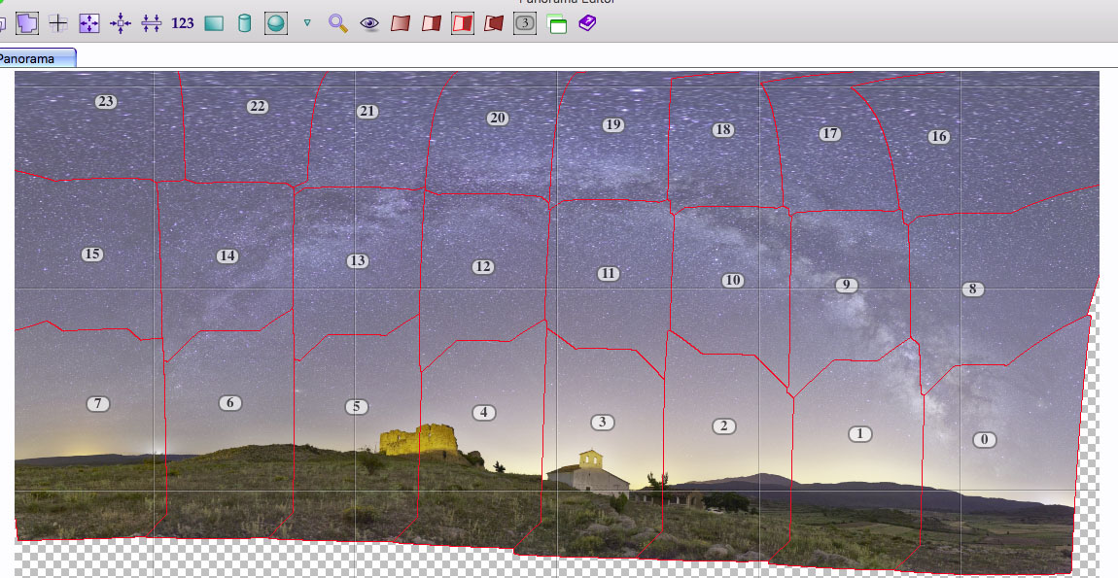Toggle the Show seams red outlined icon
Image resolution: width=1118 pixels, height=578 pixels.
[463, 23]
